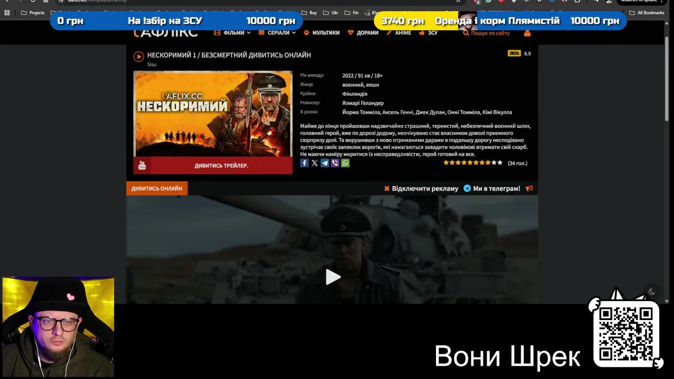Image resolution: width=674 pixels, height=379 pixels.
Task: Open the ДОРАМИ menu item
Action: point(363,33)
